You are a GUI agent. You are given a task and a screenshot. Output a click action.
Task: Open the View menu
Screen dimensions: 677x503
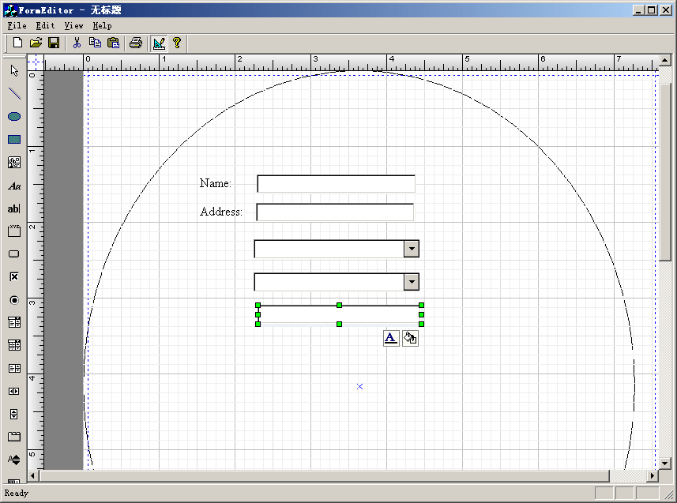[x=73, y=25]
